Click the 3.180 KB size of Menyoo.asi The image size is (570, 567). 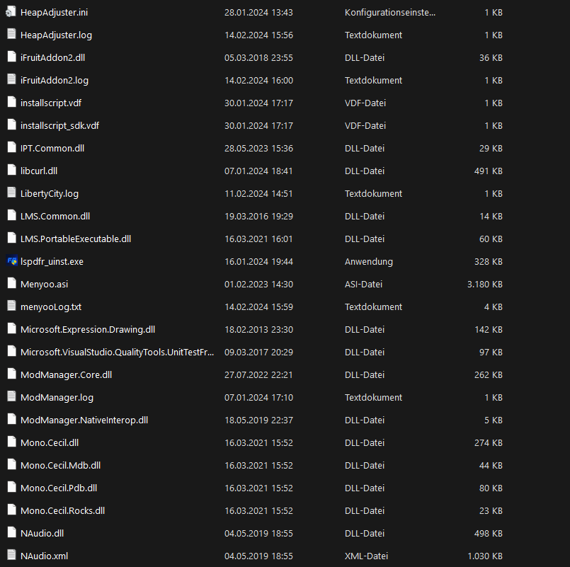[484, 285]
